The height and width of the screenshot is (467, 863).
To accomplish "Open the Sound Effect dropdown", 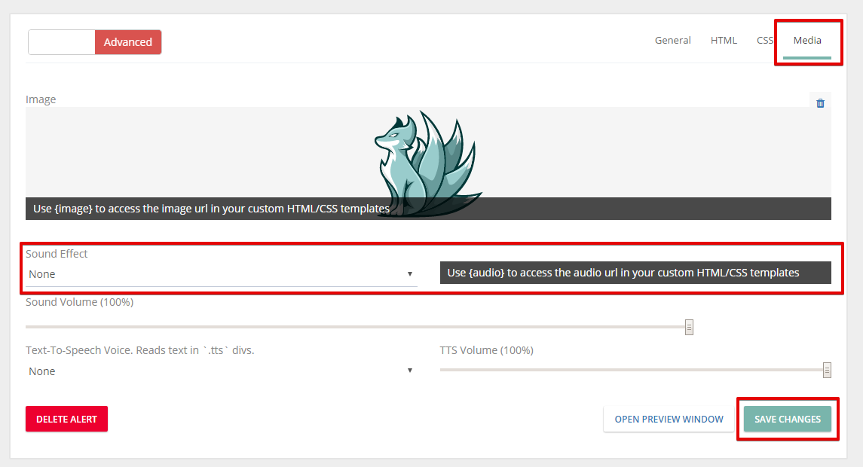I will click(x=222, y=274).
